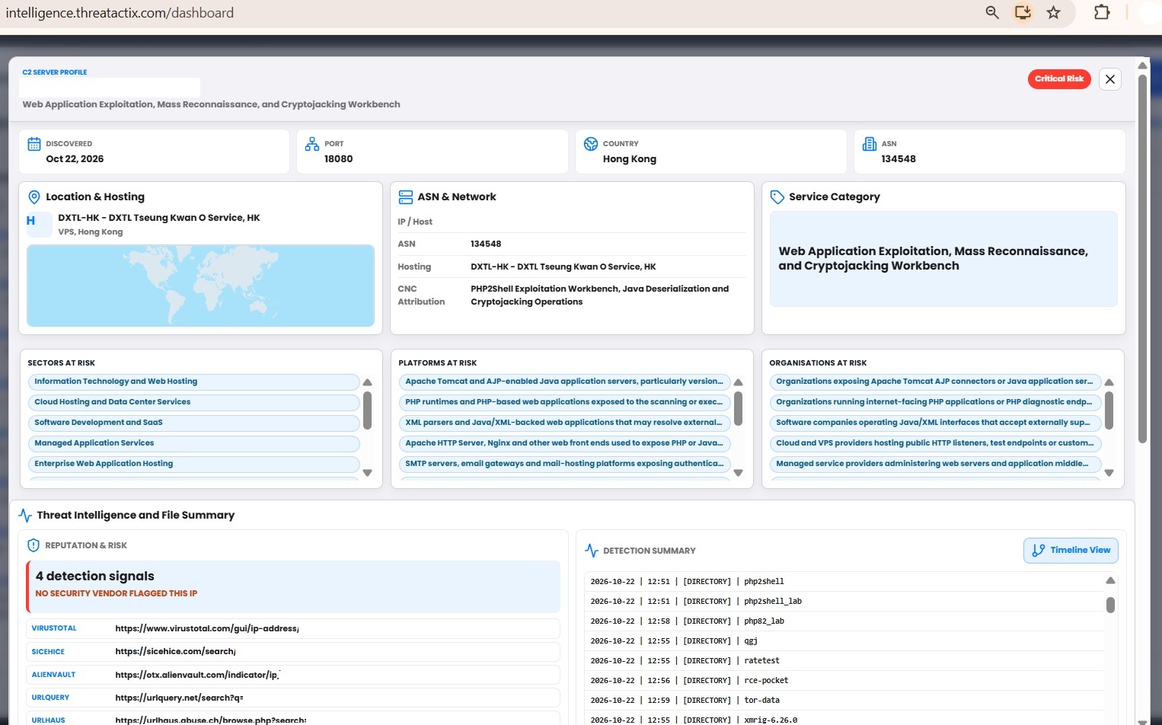Click the calendar icon next to Discovered
Image resolution: width=1162 pixels, height=725 pixels.
coord(34,144)
